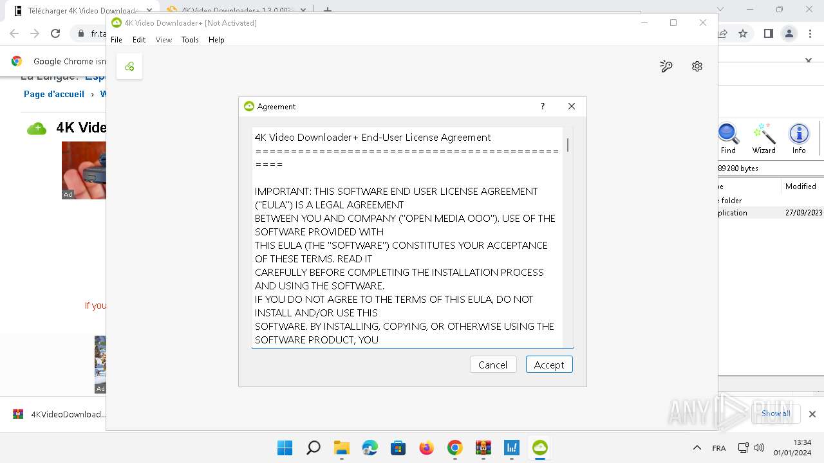Open Chrome profile avatar
The width and height of the screenshot is (824, 463).
click(x=789, y=33)
